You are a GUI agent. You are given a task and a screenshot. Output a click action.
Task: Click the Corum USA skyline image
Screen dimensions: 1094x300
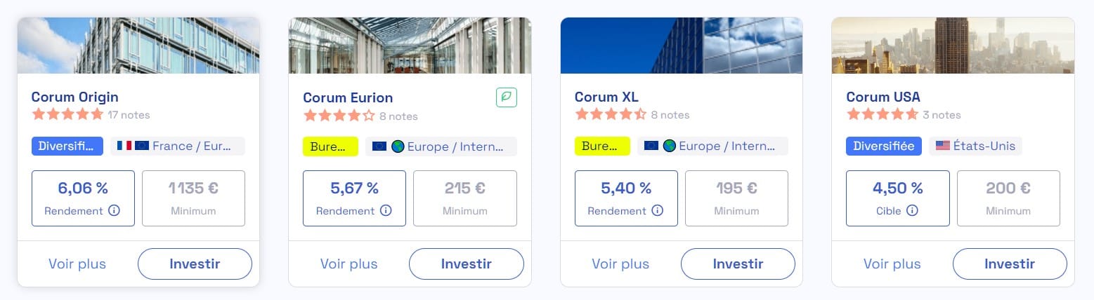point(953,46)
